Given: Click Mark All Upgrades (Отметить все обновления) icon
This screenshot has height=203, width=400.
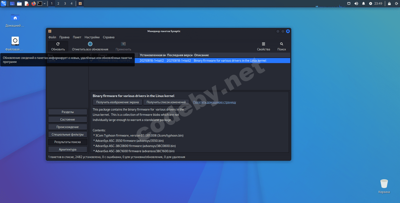Looking at the screenshot, I should point(90,44).
